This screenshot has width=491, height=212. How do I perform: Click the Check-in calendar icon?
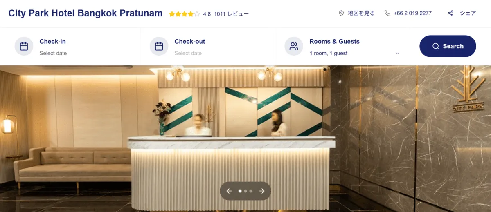coord(24,46)
